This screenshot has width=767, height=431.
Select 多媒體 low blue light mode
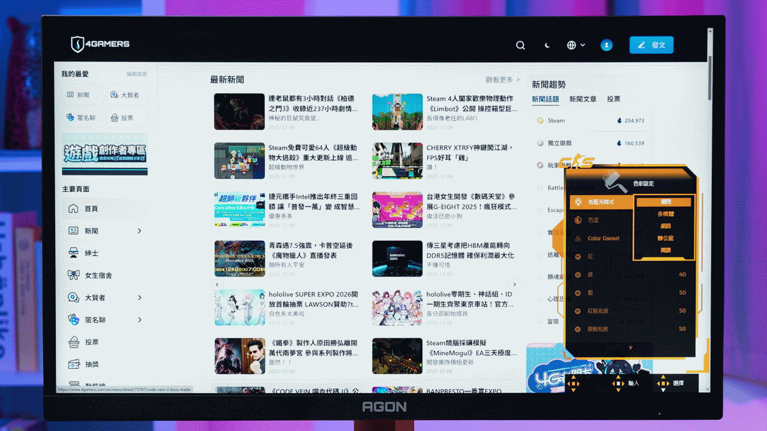click(665, 214)
